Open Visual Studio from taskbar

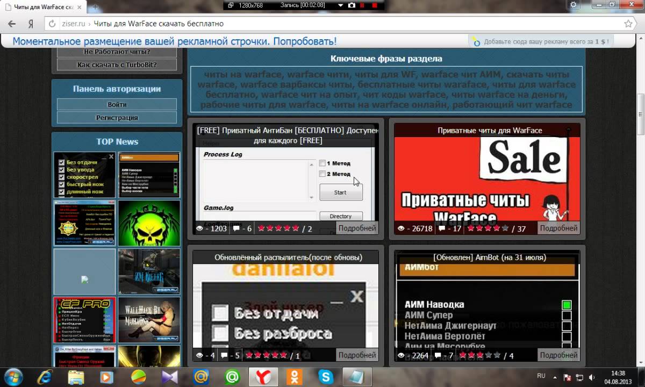(x=170, y=377)
